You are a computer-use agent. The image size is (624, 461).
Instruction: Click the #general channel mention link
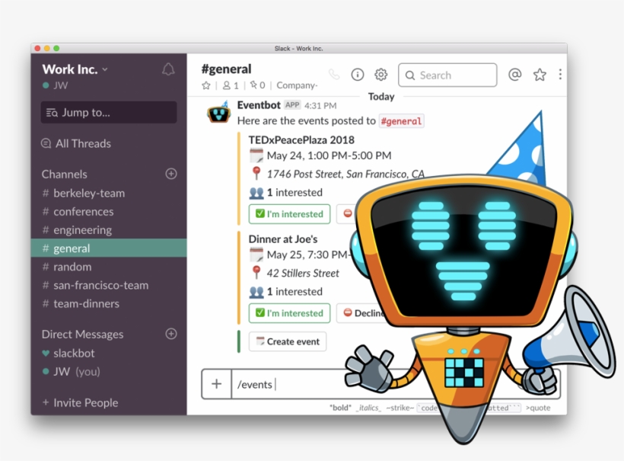click(401, 121)
